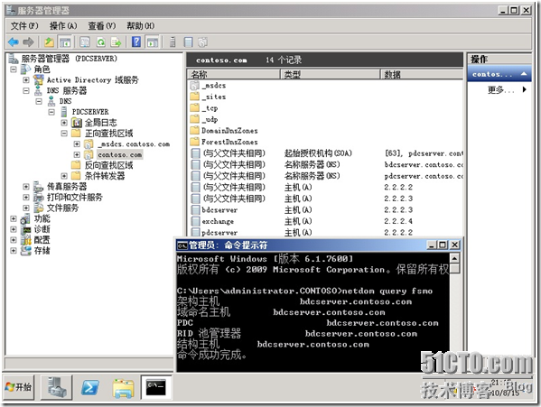
Task: Select 配置 node in tree
Action: tap(42, 240)
